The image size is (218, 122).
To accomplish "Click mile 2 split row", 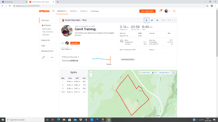I will pyautogui.click(x=74, y=85).
